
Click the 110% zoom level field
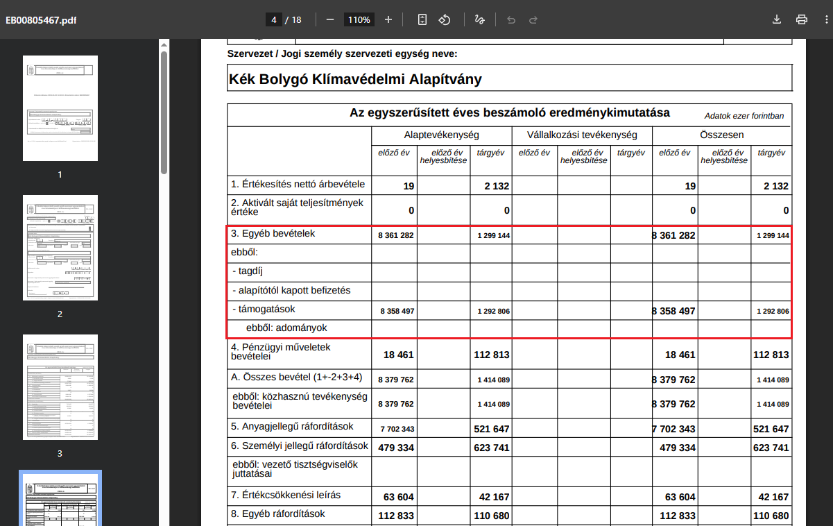point(359,19)
